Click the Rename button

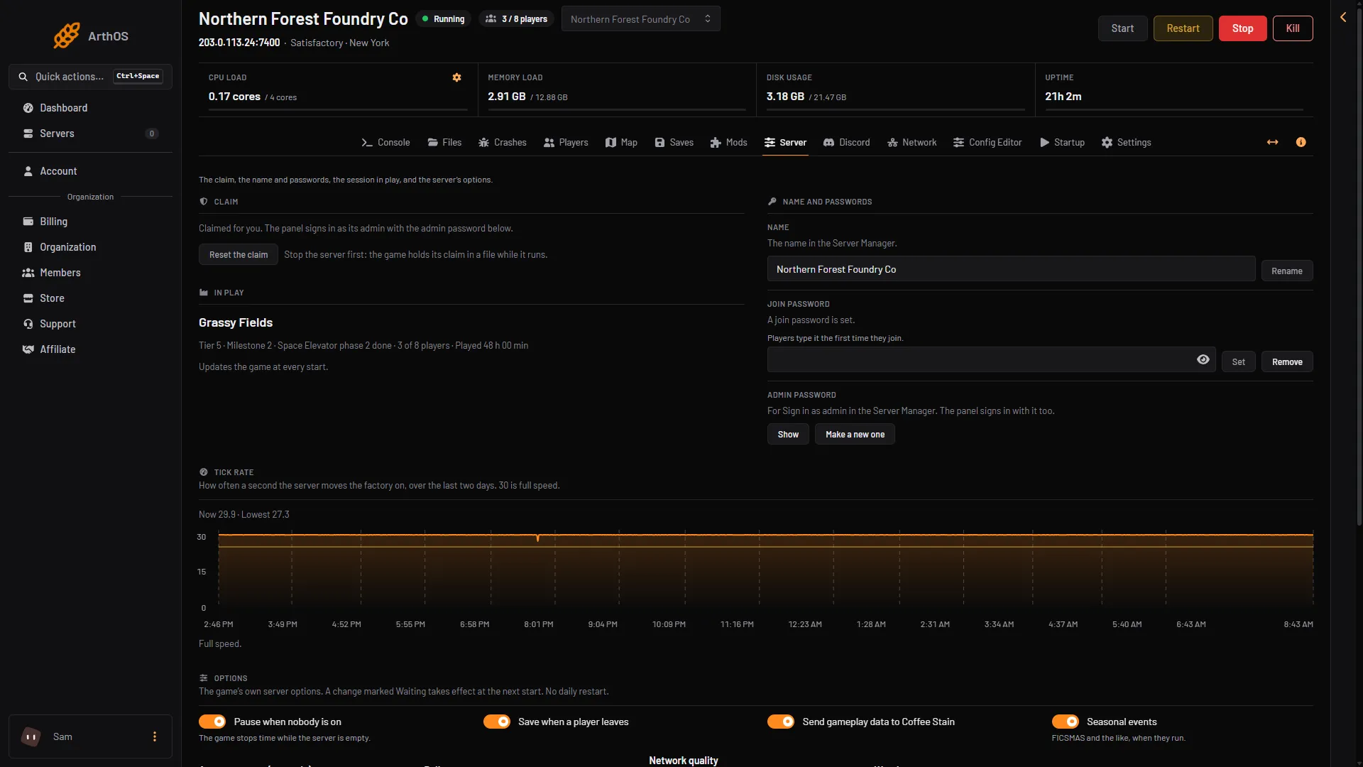[x=1286, y=271]
